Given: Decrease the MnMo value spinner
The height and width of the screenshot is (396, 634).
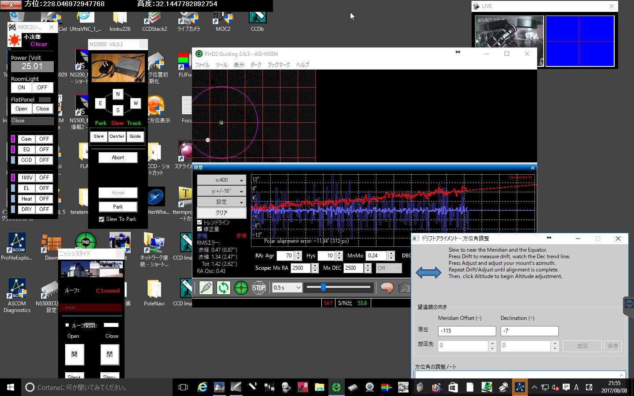Looking at the screenshot, I should click(391, 258).
